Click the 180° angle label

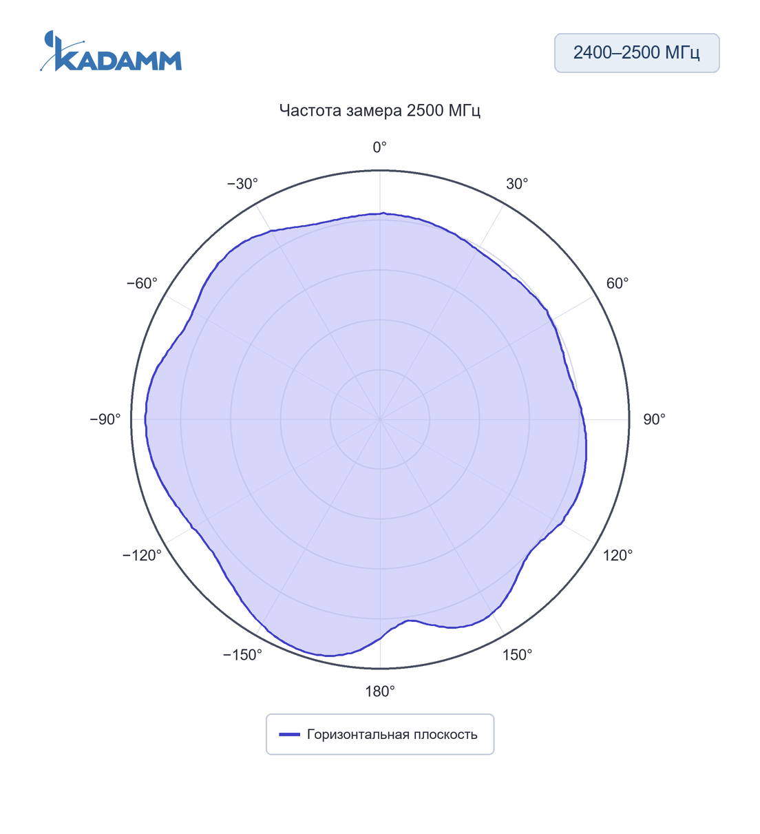(x=380, y=691)
